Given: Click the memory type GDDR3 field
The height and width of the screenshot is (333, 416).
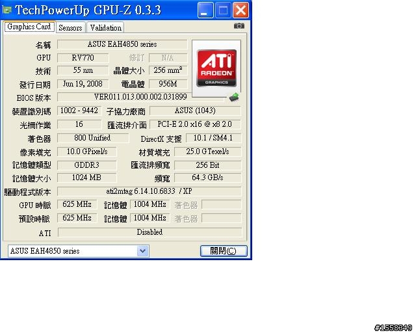Looking at the screenshot, I should pos(86,165).
